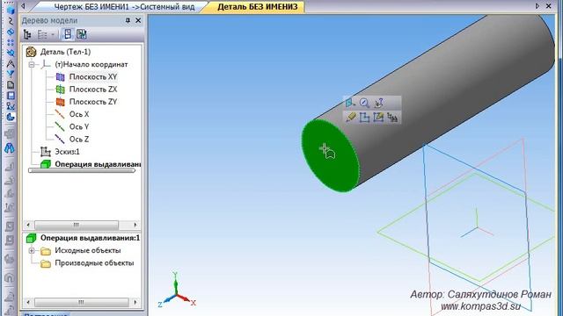Open the surfaces tool panel in left toolbar
The width and height of the screenshot is (563, 316).
coord(10,32)
